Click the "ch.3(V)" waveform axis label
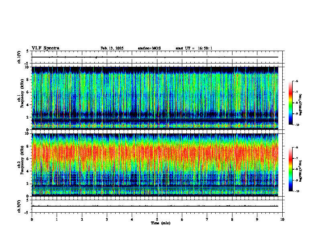The image size is (318, 246). (19, 206)
